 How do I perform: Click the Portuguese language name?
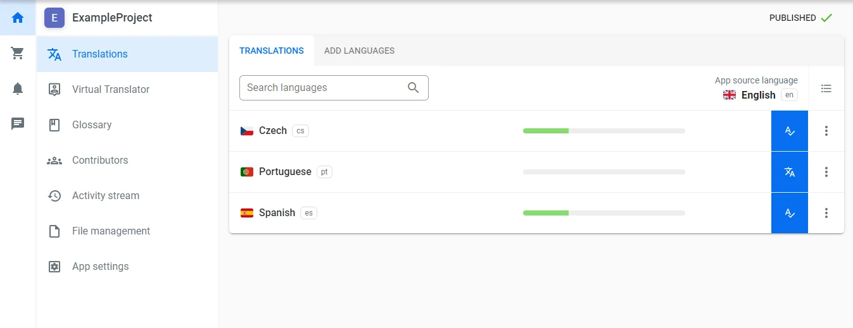pyautogui.click(x=285, y=172)
